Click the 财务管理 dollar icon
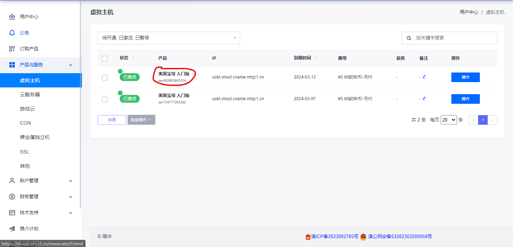This screenshot has width=513, height=247. (x=12, y=197)
